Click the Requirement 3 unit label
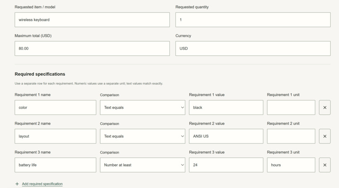339x188 pixels. [283, 152]
